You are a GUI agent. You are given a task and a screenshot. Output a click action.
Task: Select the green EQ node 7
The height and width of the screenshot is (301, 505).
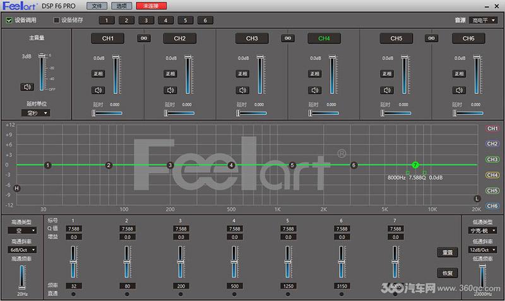click(415, 165)
